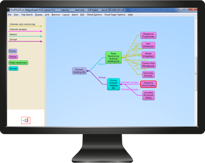
Task: Click the graph overview thumbnail
Action: (26, 120)
